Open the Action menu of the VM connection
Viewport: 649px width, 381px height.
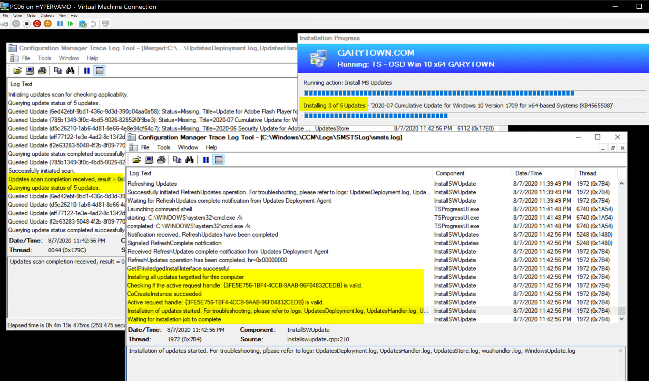[17, 15]
